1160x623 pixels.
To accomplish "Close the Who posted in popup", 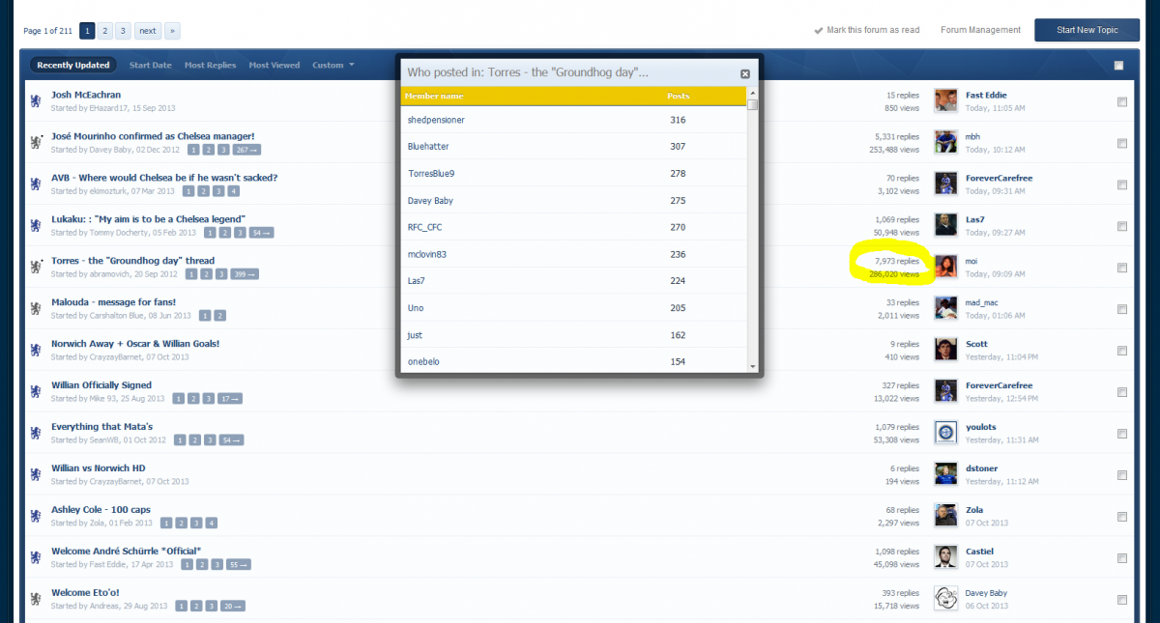I will [x=745, y=73].
